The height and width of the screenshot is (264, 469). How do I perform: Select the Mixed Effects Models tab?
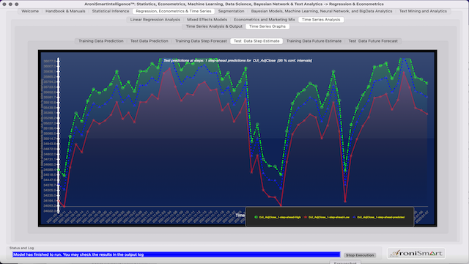click(x=207, y=20)
